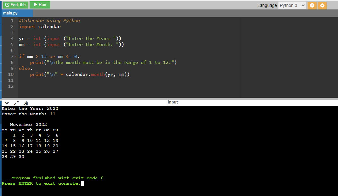
Task: Run the Python program
Action: pyautogui.click(x=40, y=5)
